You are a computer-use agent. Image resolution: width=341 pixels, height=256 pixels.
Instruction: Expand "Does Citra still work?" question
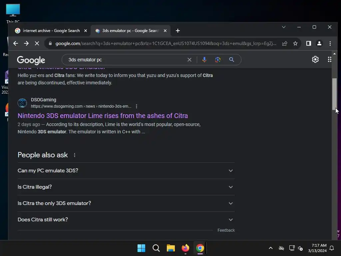(126, 220)
